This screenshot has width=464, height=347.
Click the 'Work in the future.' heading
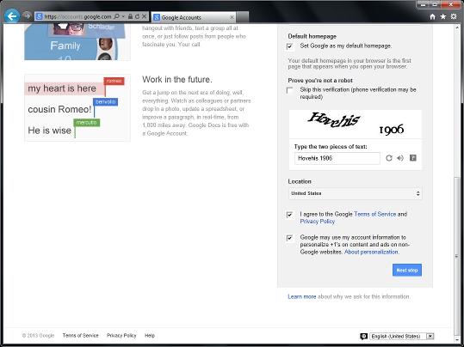(x=177, y=79)
